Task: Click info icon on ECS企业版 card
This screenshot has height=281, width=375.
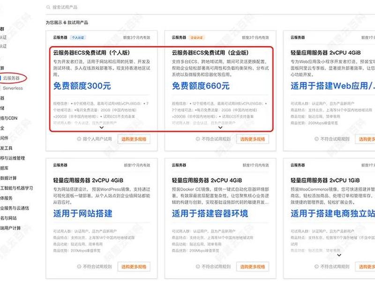Action: 198,139
